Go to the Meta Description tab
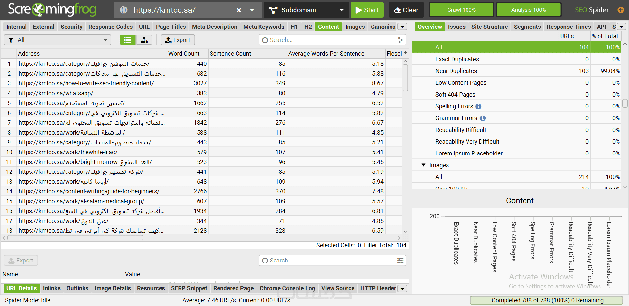The height and width of the screenshot is (306, 629). tap(215, 27)
